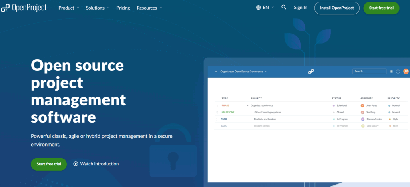Expand the Solutions dropdown
Viewport: 410px width, 187px height.
(x=97, y=8)
